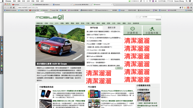Image resolution: width=193 pixels, height=108 pixels.
Task: Navigate back with the back arrow
Action: coord(5,7)
